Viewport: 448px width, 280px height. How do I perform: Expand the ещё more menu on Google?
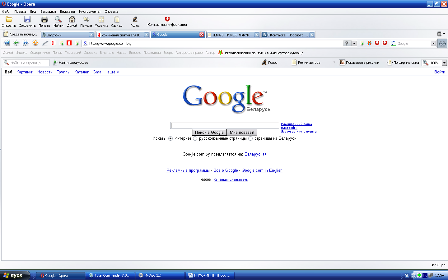point(113,72)
